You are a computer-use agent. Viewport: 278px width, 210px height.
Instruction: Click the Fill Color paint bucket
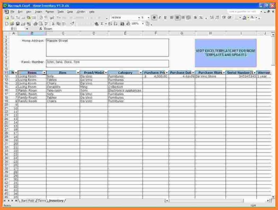(244, 17)
